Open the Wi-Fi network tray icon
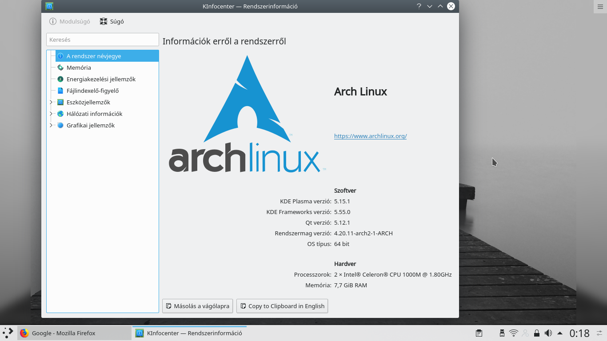This screenshot has height=341, width=607. point(514,333)
